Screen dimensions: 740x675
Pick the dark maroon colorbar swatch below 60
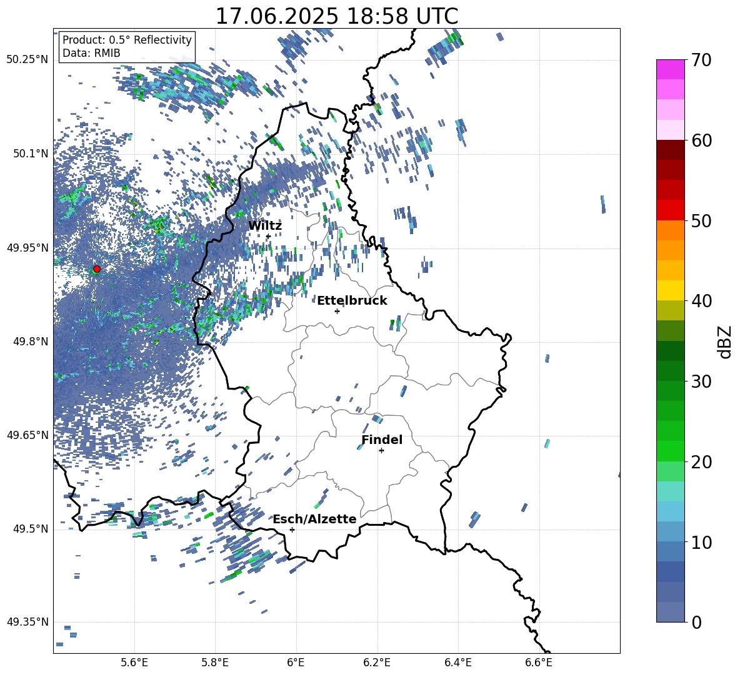click(x=670, y=150)
